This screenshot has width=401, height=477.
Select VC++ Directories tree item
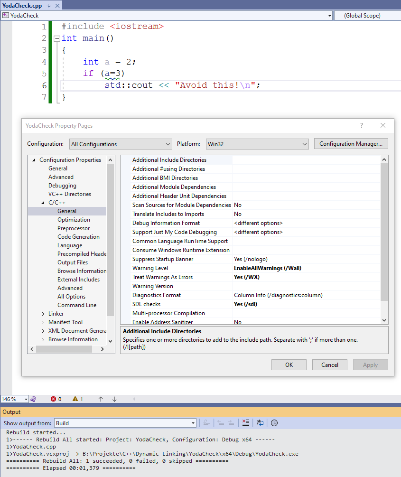70,194
